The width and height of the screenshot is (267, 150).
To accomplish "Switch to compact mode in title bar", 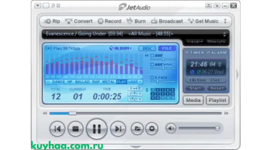I will [217, 6].
